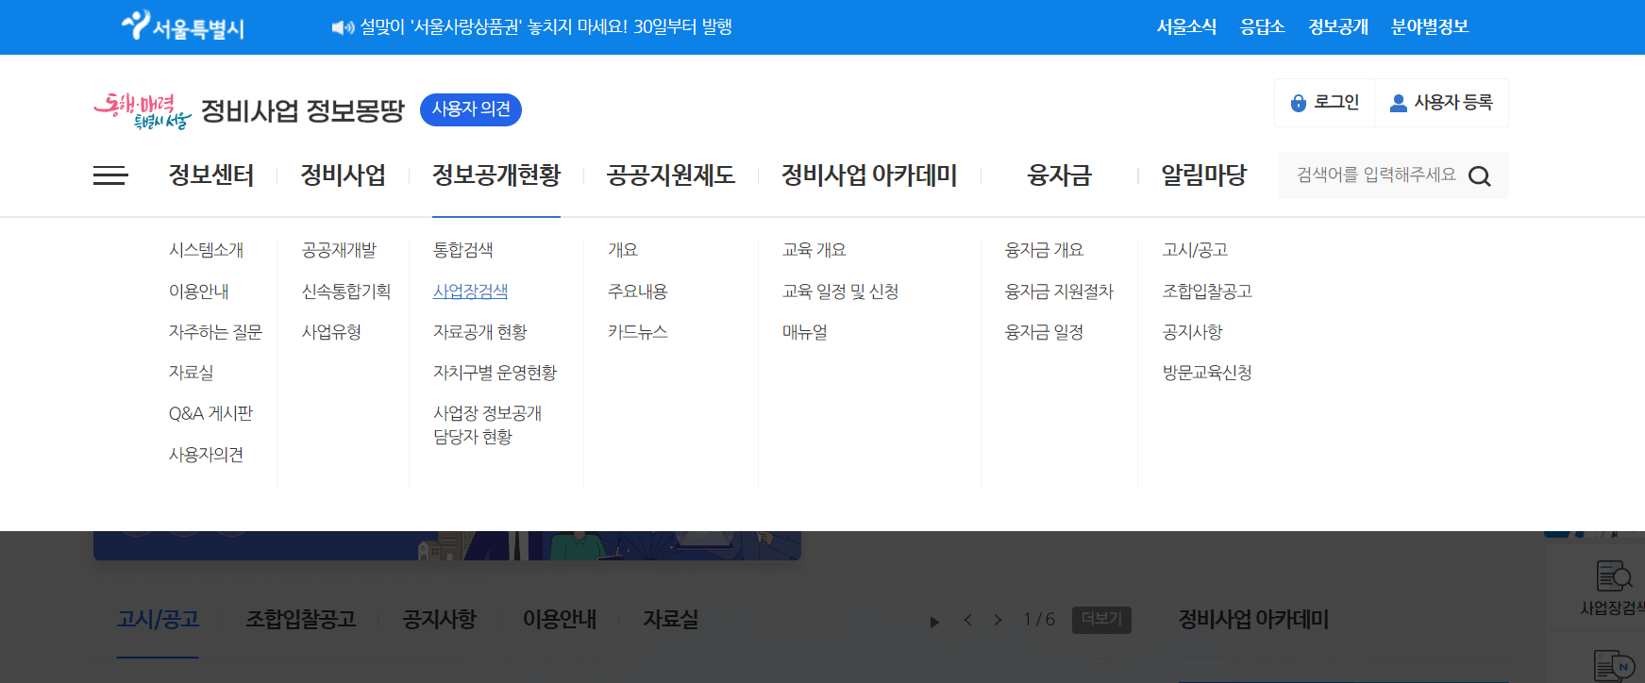1645x683 pixels.
Task: Click the 사용자 등록 button
Action: tap(1442, 103)
